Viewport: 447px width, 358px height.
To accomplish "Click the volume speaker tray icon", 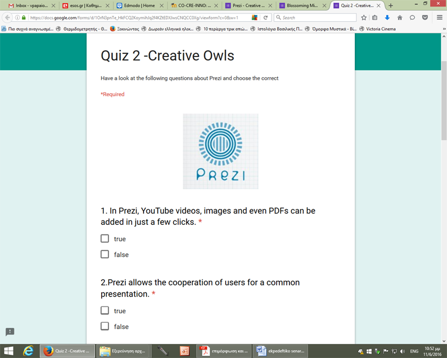I will 402,351.
